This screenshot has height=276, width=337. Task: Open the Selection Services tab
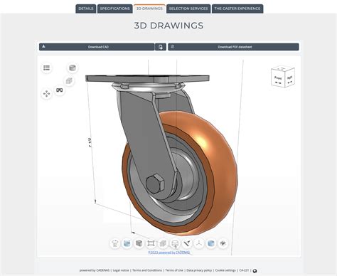coord(188,9)
